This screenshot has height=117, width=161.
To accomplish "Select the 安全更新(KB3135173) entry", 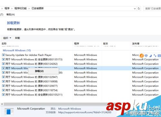I will click(x=34, y=59).
